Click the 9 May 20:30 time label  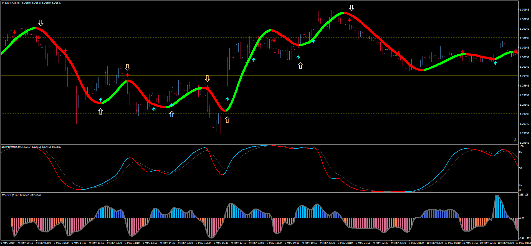click(327, 243)
